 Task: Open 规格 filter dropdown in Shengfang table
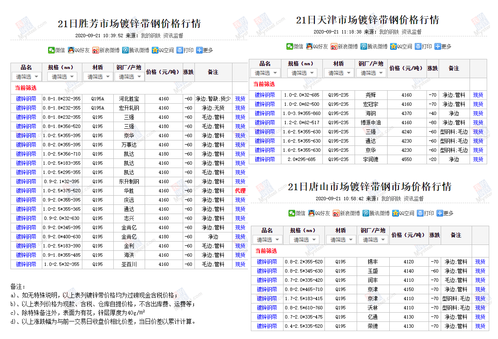click(x=62, y=77)
